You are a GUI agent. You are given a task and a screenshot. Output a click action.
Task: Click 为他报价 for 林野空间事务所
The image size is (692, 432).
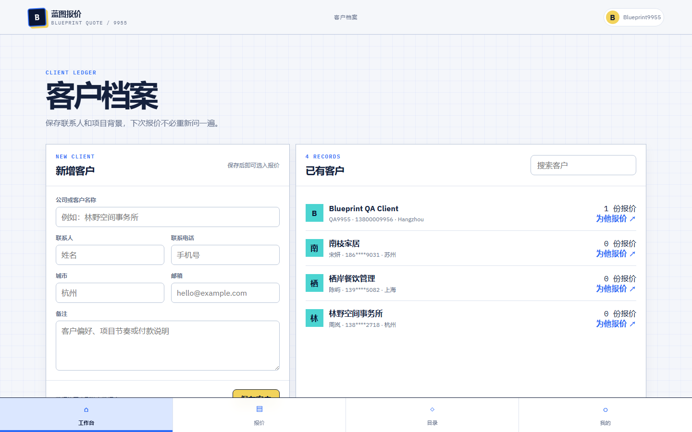coord(616,324)
